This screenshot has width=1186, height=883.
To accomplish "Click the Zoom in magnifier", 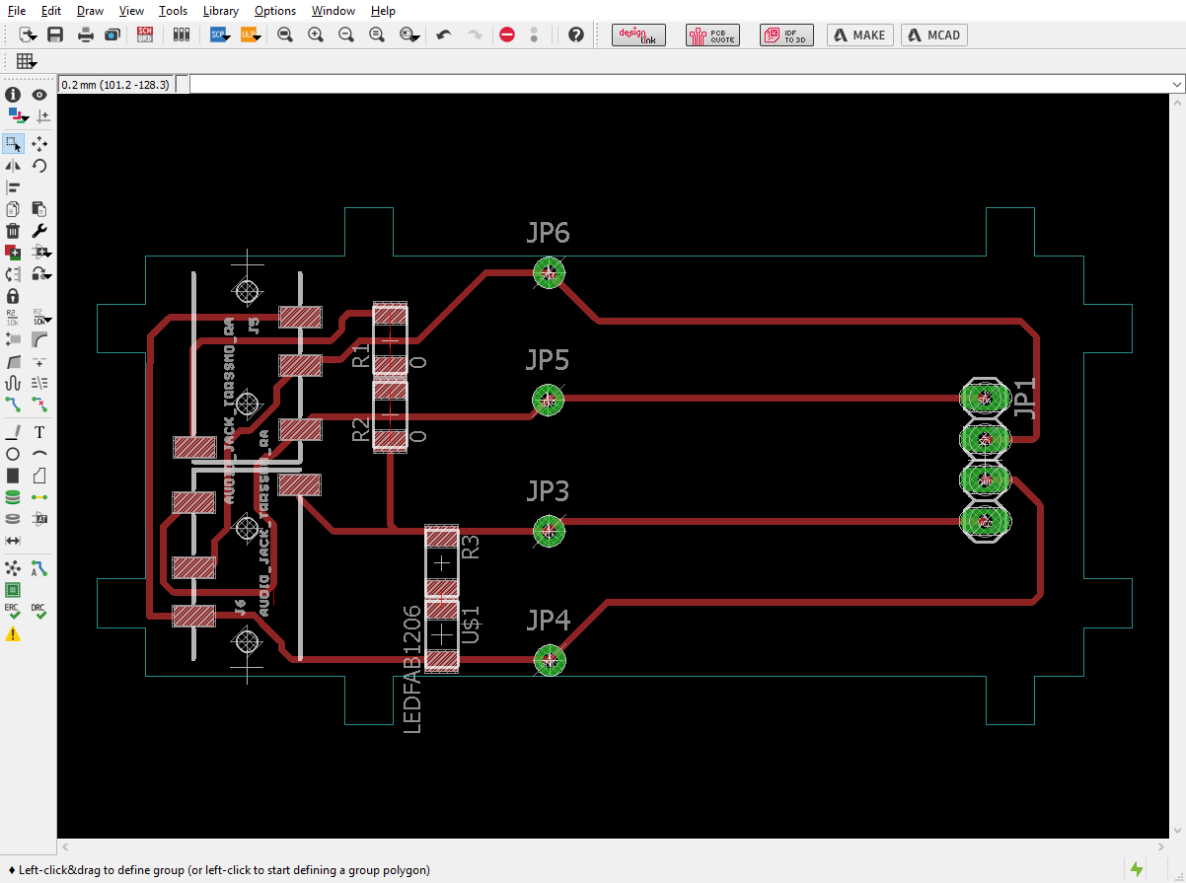I will (x=316, y=35).
